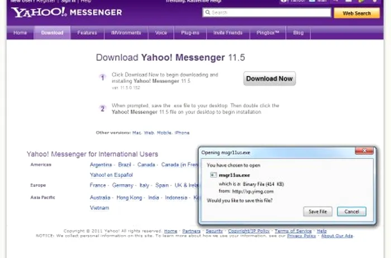The image size is (391, 258).
Task: Click Save File in the download dialog
Action: click(318, 212)
